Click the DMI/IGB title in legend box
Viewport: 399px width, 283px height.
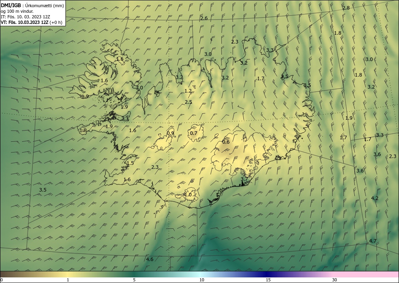[11, 5]
